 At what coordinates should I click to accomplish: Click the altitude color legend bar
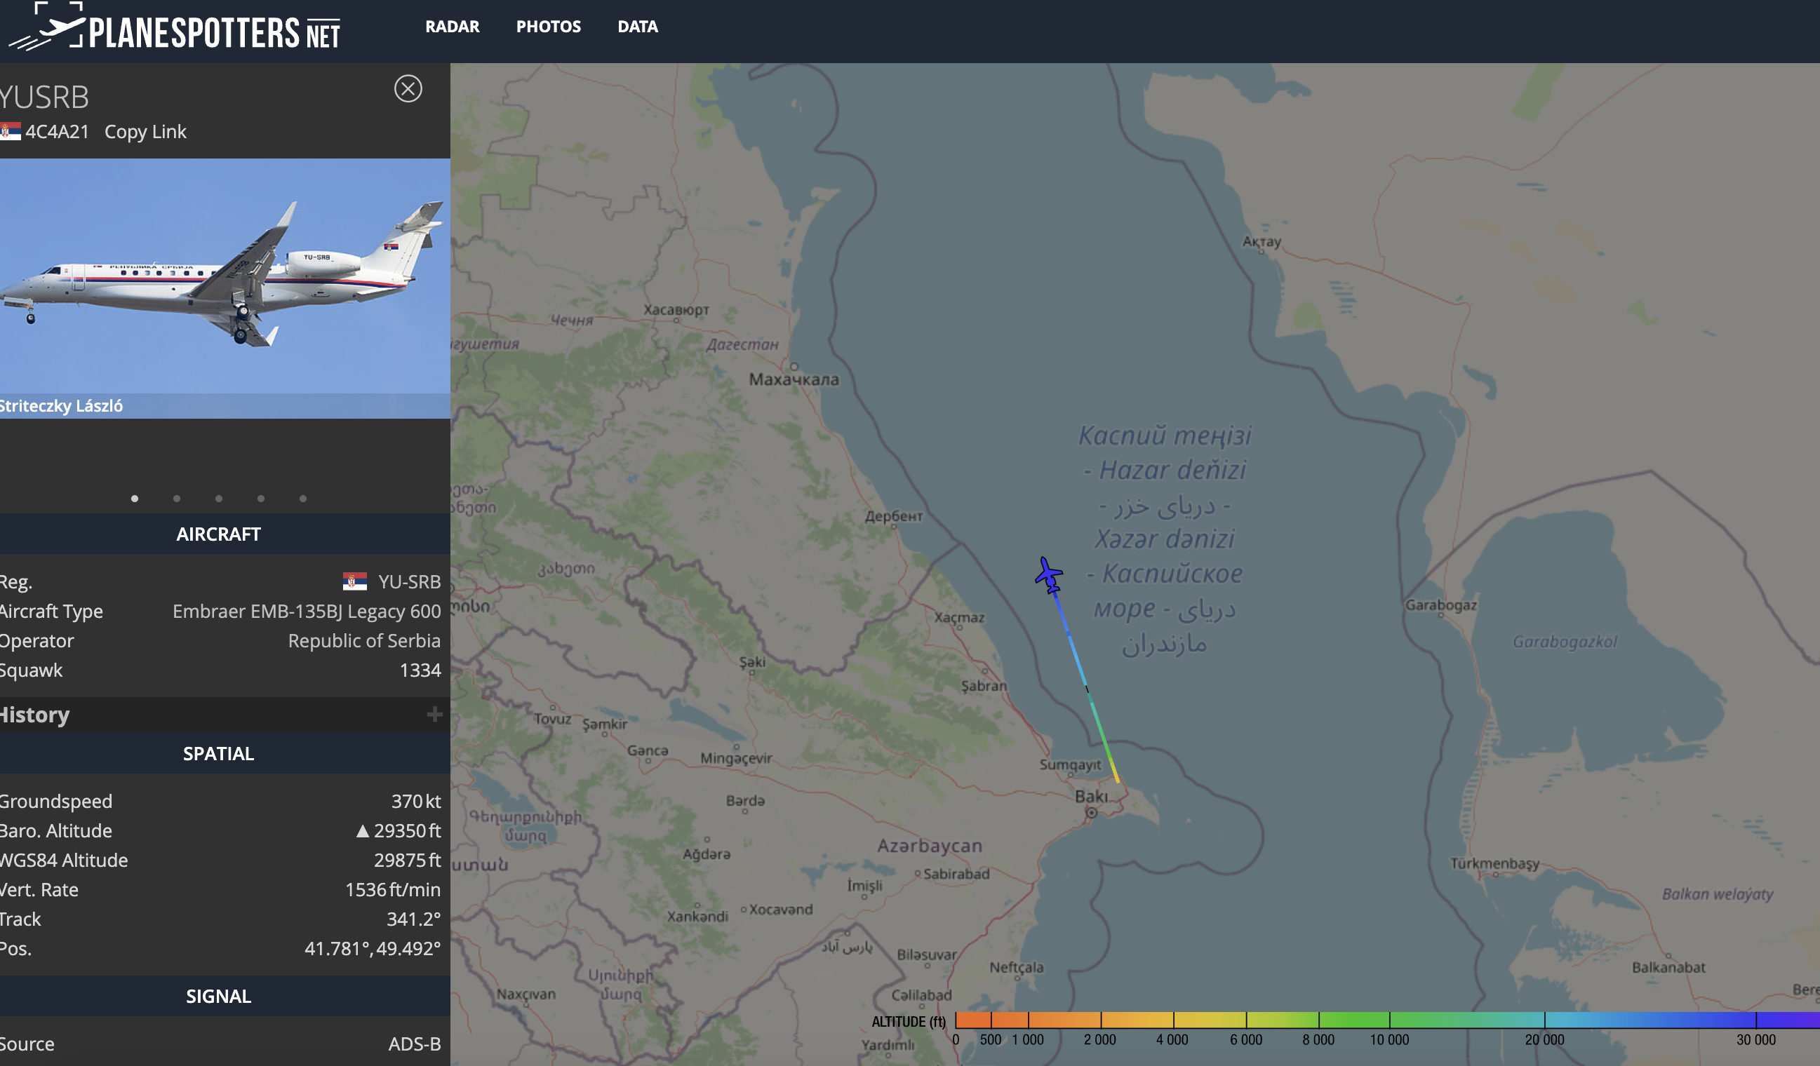coord(1387,1020)
